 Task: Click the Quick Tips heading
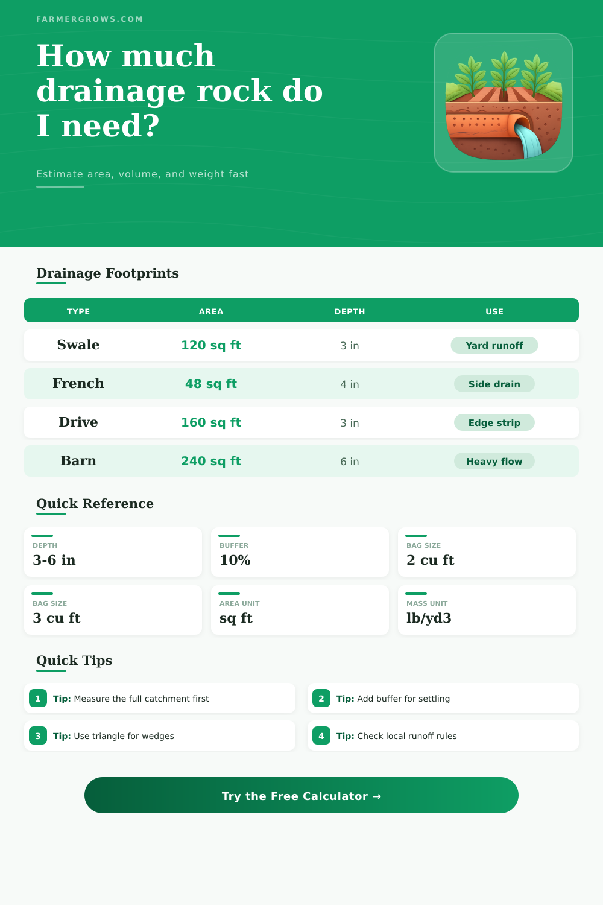tap(74, 661)
